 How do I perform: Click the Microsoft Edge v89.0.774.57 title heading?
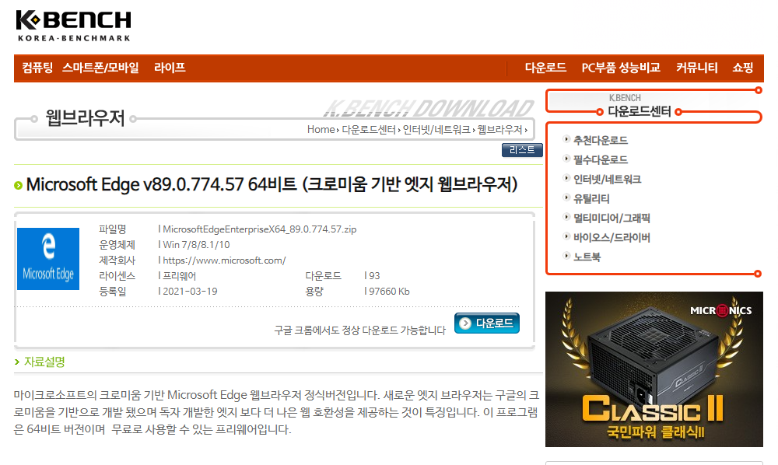coord(272,184)
